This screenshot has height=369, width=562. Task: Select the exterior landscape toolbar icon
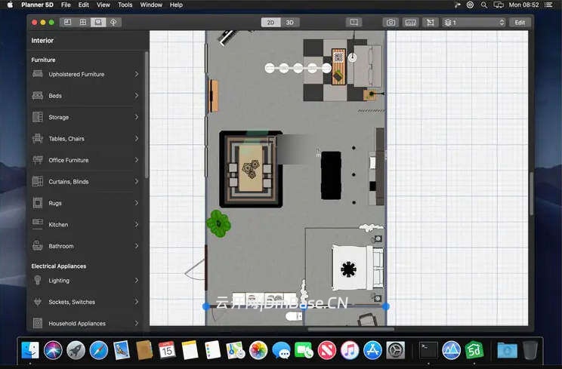click(113, 22)
